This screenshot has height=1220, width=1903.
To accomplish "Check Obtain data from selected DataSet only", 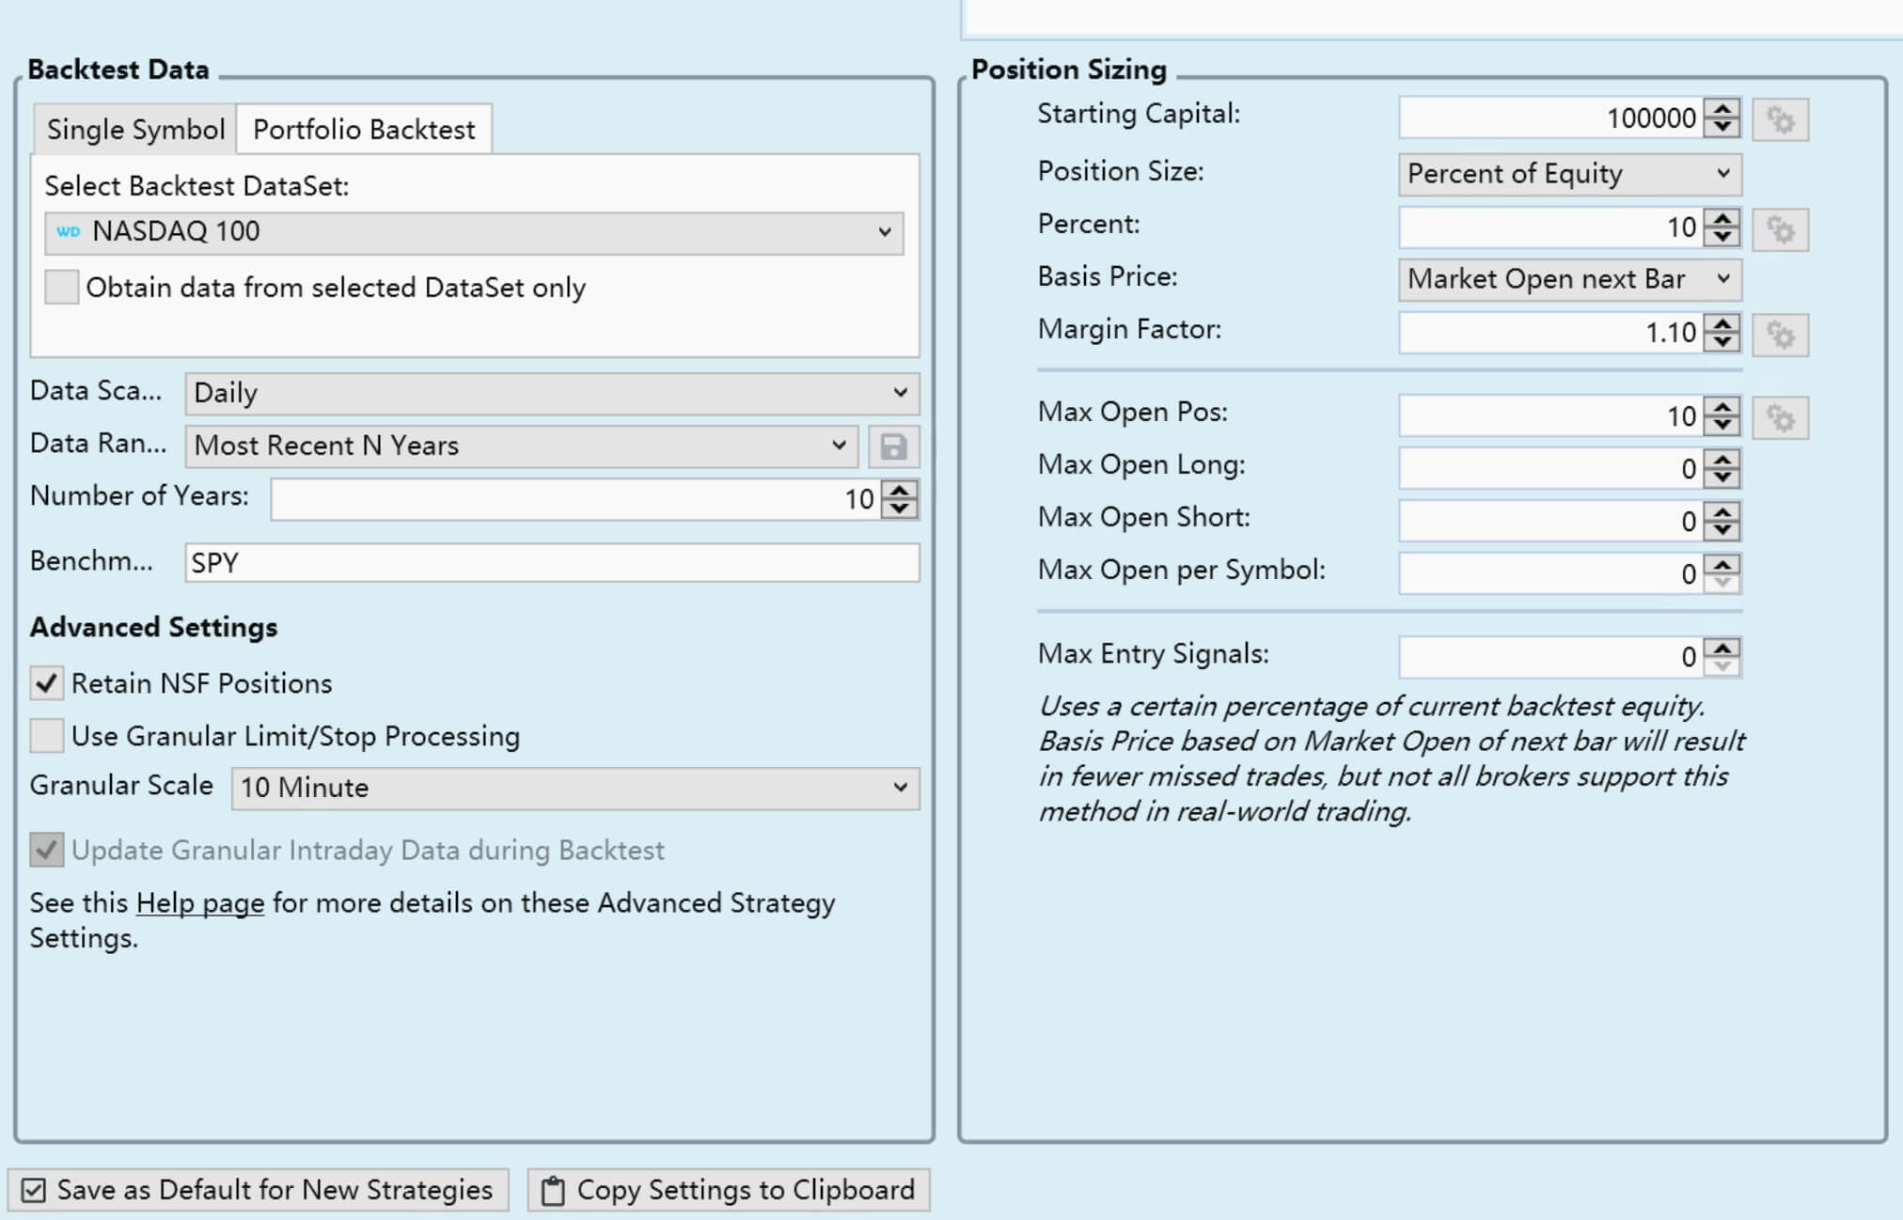I will pos(62,288).
